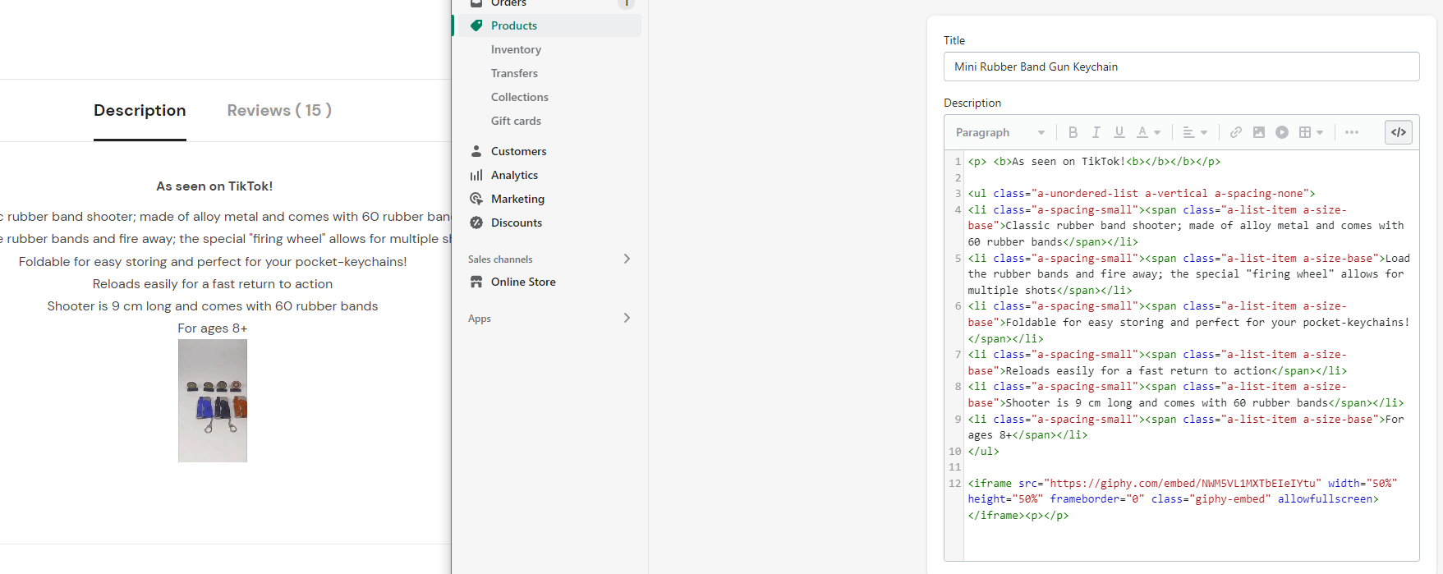This screenshot has width=1443, height=574.
Task: Expand the Sales channels section
Action: (x=627, y=259)
